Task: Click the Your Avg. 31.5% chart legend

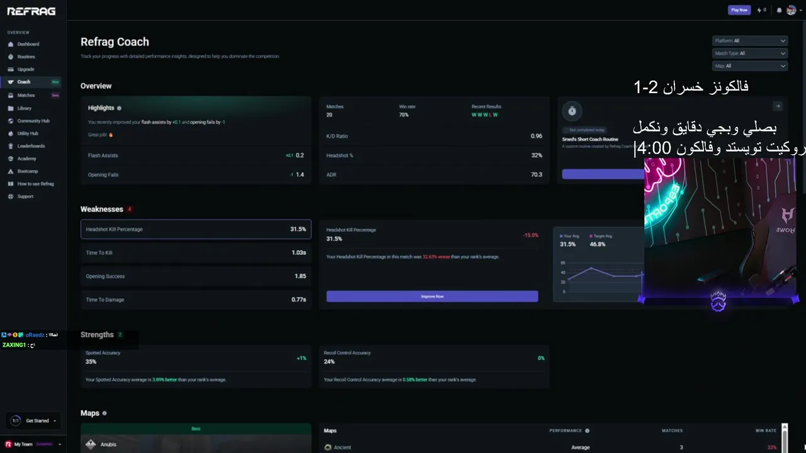Action: (x=569, y=240)
